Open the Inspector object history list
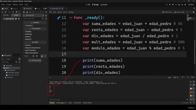 pyautogui.click(x=46, y=12)
